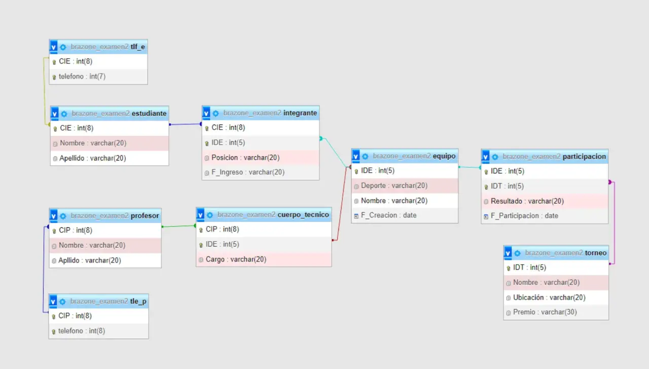Select the Nombre : varchar(20) column in equipo
The width and height of the screenshot is (649, 369).
coord(405,201)
